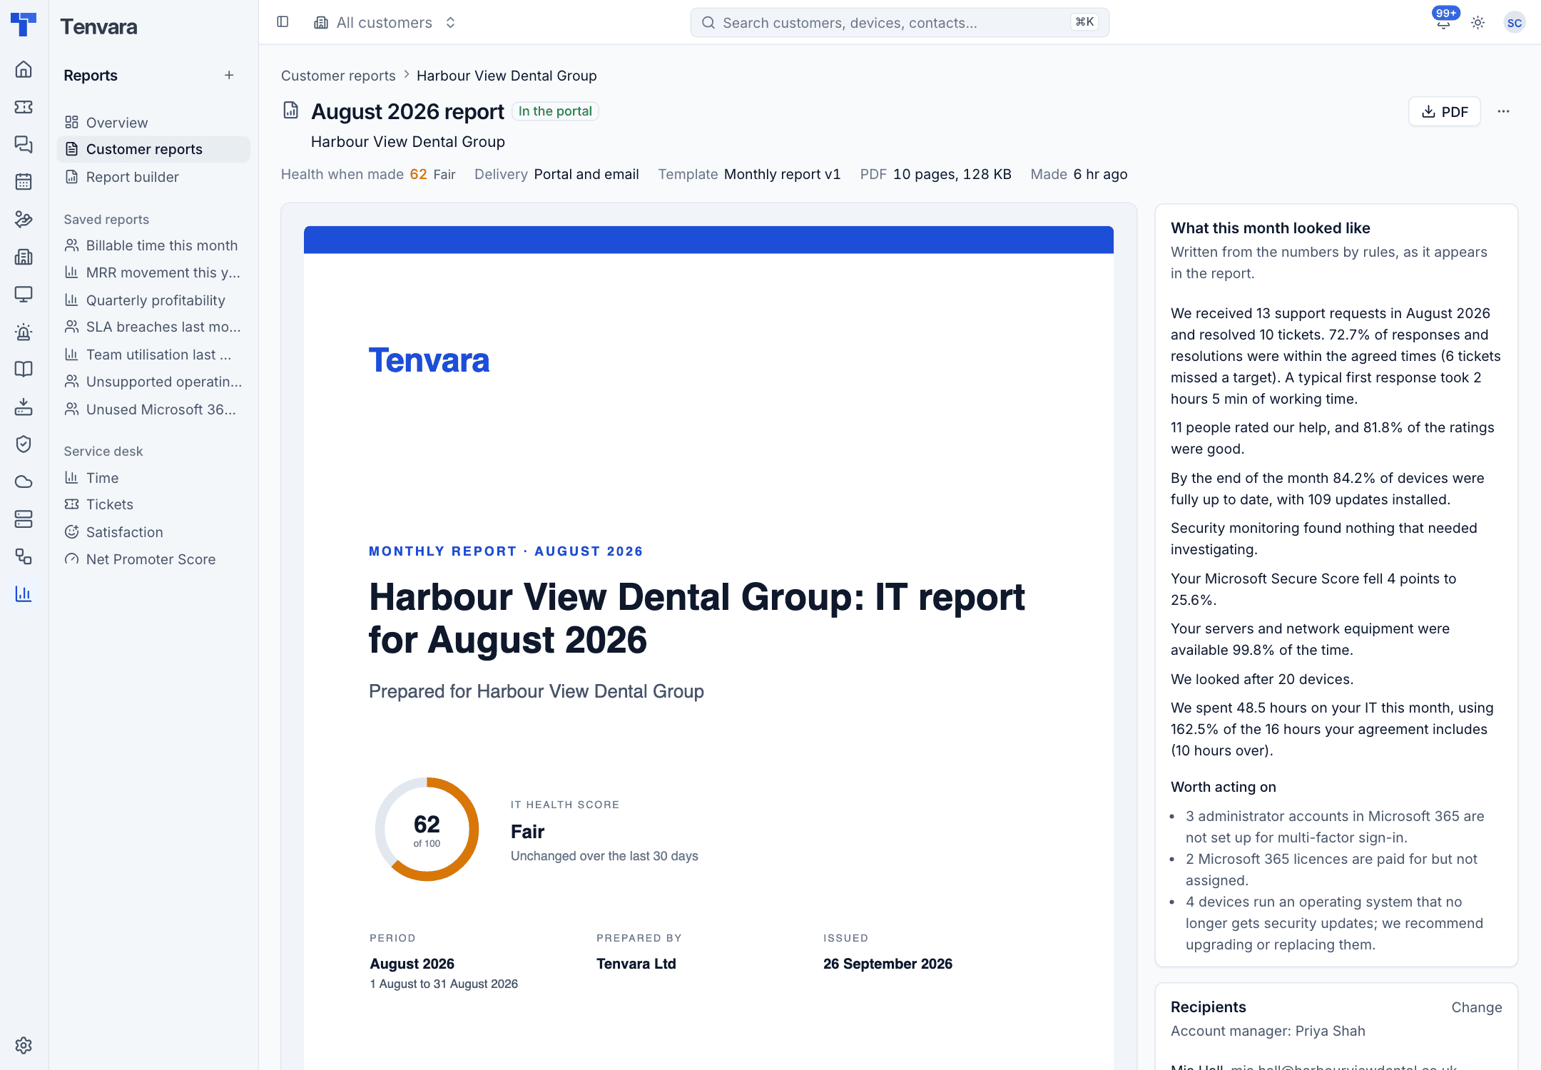Open the download tray rail icon
This screenshot has width=1541, height=1070.
pos(24,407)
